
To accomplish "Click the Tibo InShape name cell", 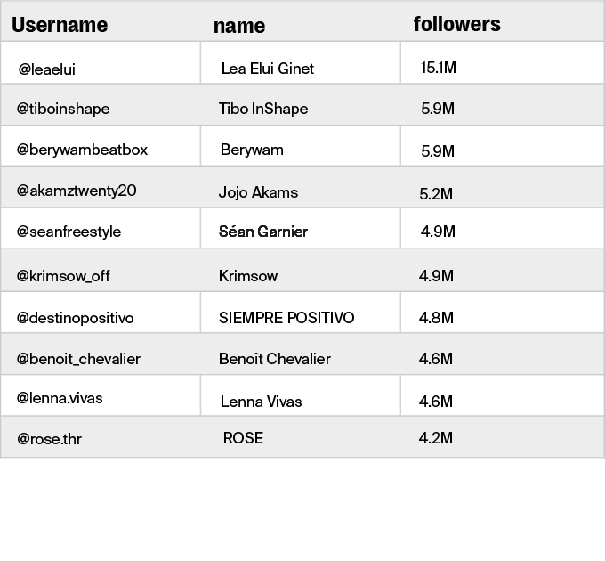I will click(x=263, y=109).
